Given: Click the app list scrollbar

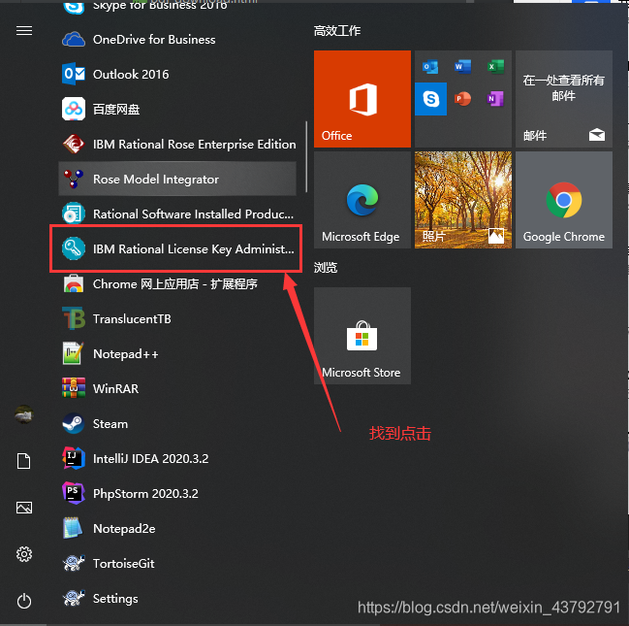Looking at the screenshot, I should pyautogui.click(x=306, y=156).
